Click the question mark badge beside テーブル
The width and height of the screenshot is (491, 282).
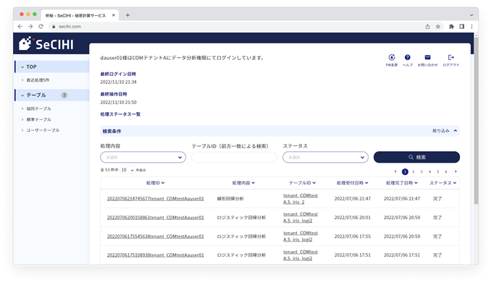coord(64,95)
